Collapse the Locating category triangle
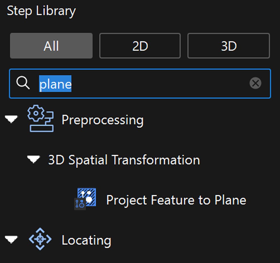Screen dimensions: 280x263 (11, 239)
